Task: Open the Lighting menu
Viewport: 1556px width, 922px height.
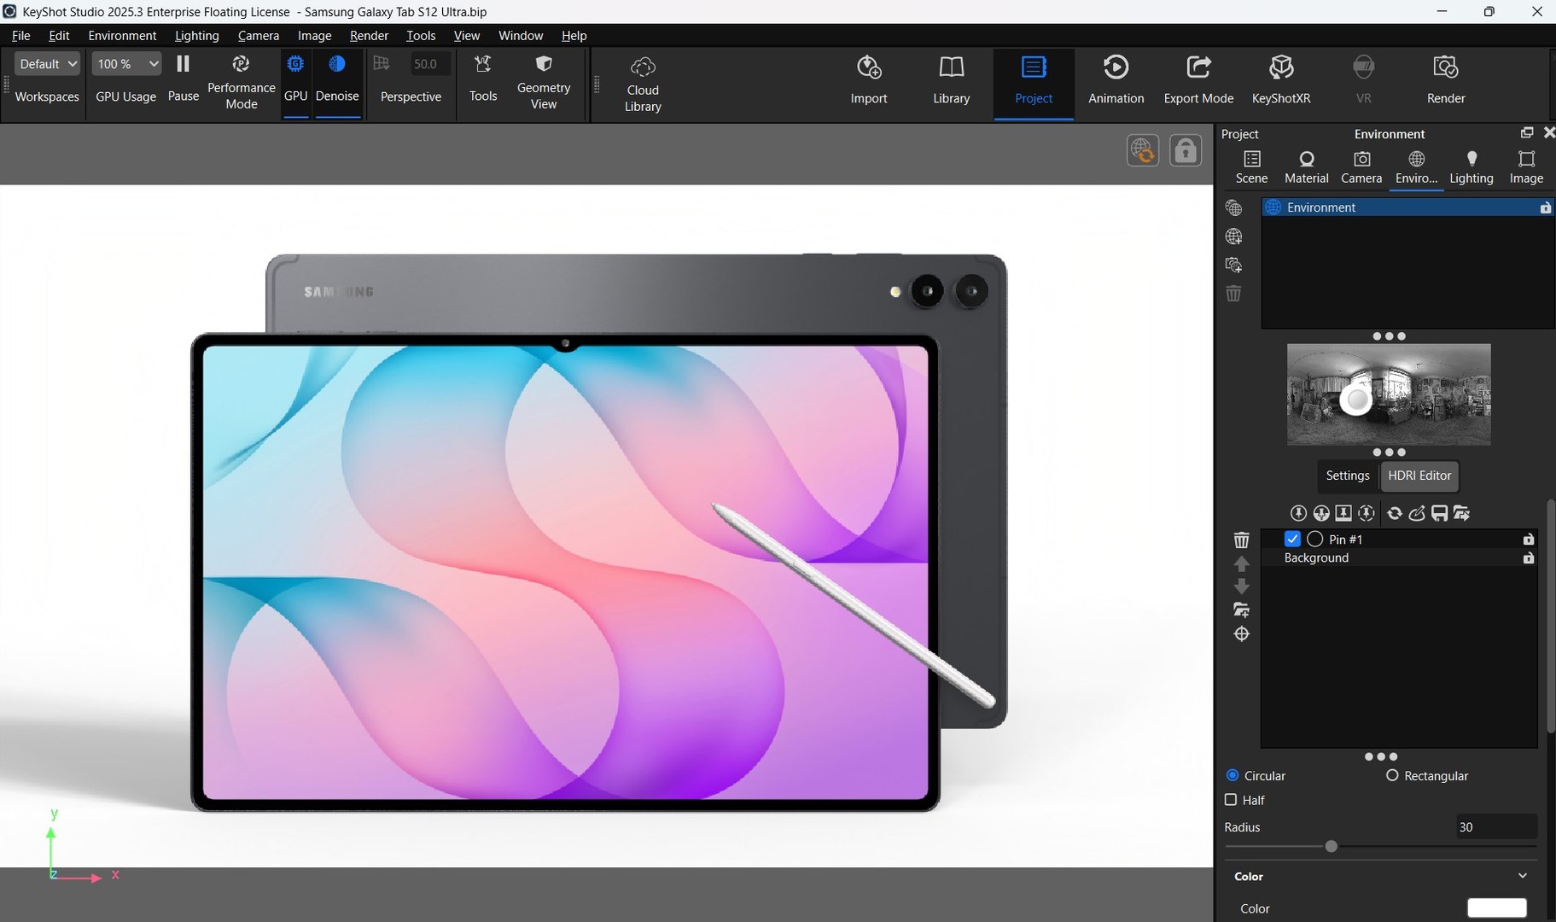Action: [x=196, y=36]
